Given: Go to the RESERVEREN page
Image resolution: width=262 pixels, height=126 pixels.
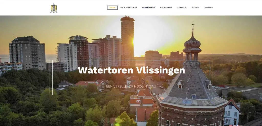Looking at the screenshot, I should [x=149, y=8].
